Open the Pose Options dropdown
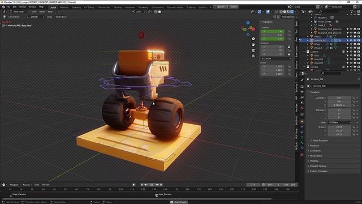This screenshot has height=204, width=362. [289, 17]
